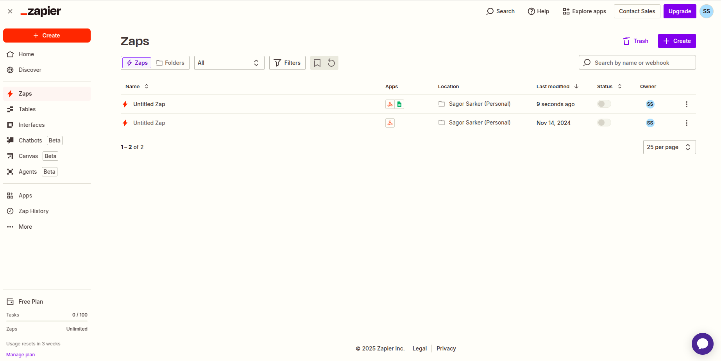Select Zaps in the sidebar
Image resolution: width=721 pixels, height=361 pixels.
tap(47, 94)
